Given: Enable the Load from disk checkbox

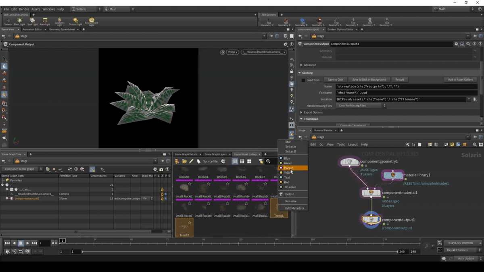Looking at the screenshot, I should point(303,80).
